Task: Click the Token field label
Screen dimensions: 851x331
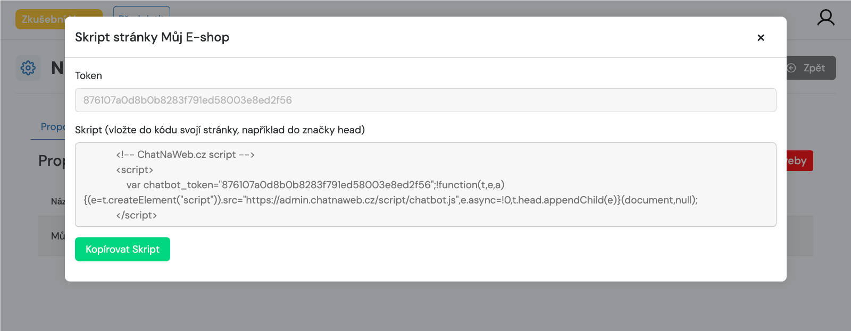Action: pos(88,75)
